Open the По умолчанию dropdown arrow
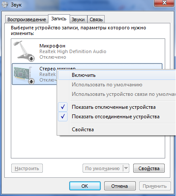Image resolution: width=176 pixels, height=196 pixels. 126,168
